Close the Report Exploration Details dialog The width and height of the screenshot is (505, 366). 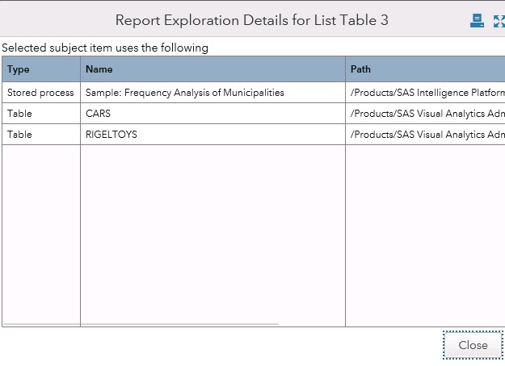point(473,345)
